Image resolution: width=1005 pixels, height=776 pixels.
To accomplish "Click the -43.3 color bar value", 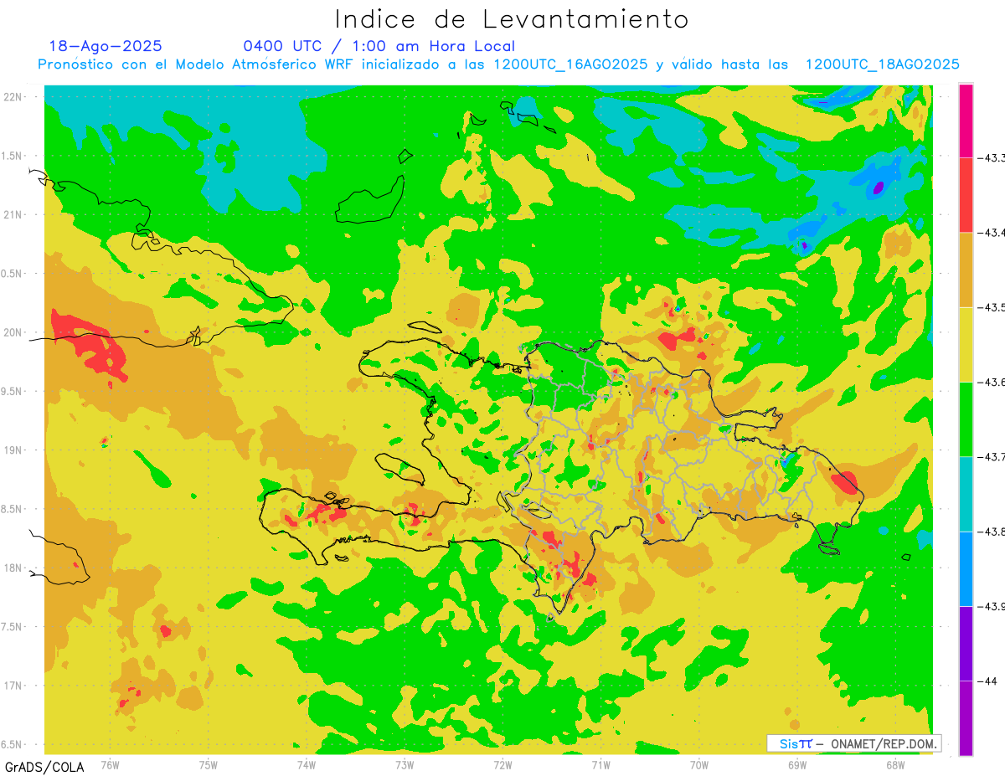I will coord(992,157).
